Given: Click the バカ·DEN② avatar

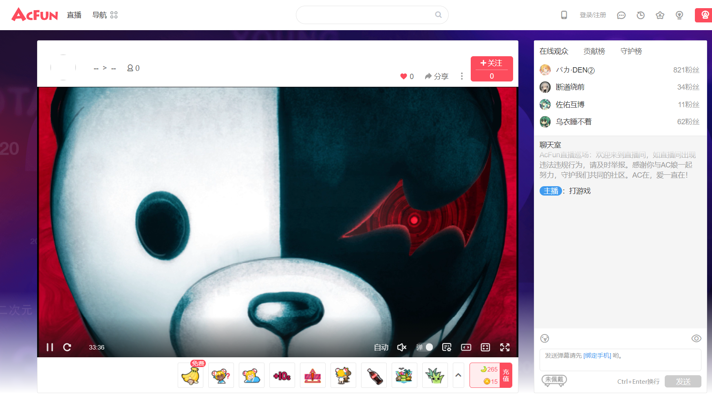Looking at the screenshot, I should point(545,70).
